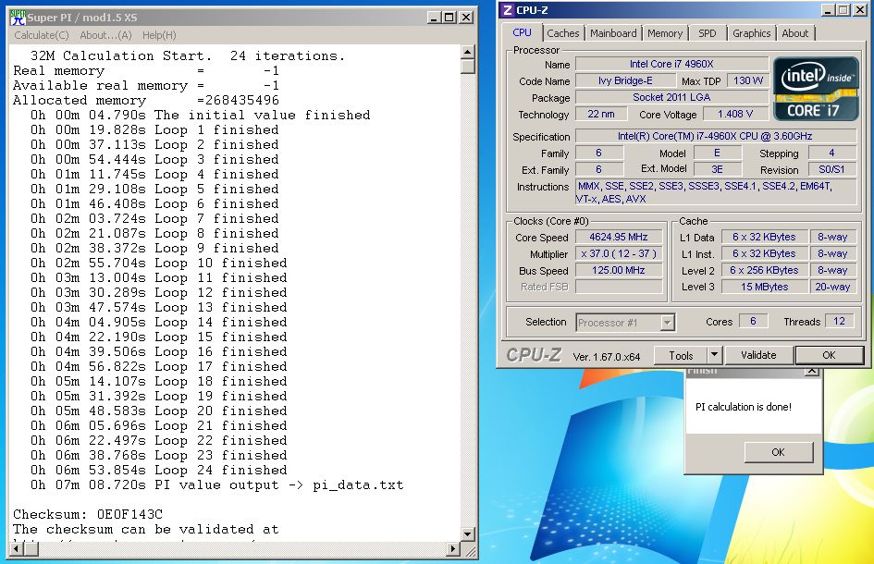This screenshot has height=564, width=874.
Task: Click OK in the PI calculation done dialog
Action: [778, 452]
